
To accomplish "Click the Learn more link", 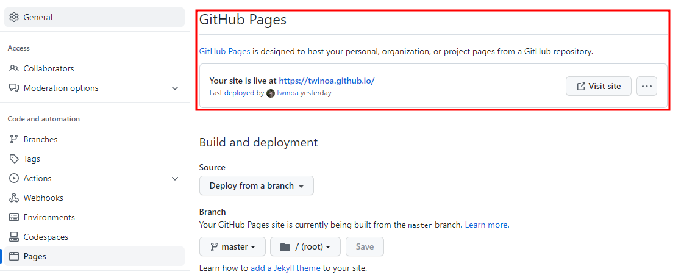I will 486,225.
